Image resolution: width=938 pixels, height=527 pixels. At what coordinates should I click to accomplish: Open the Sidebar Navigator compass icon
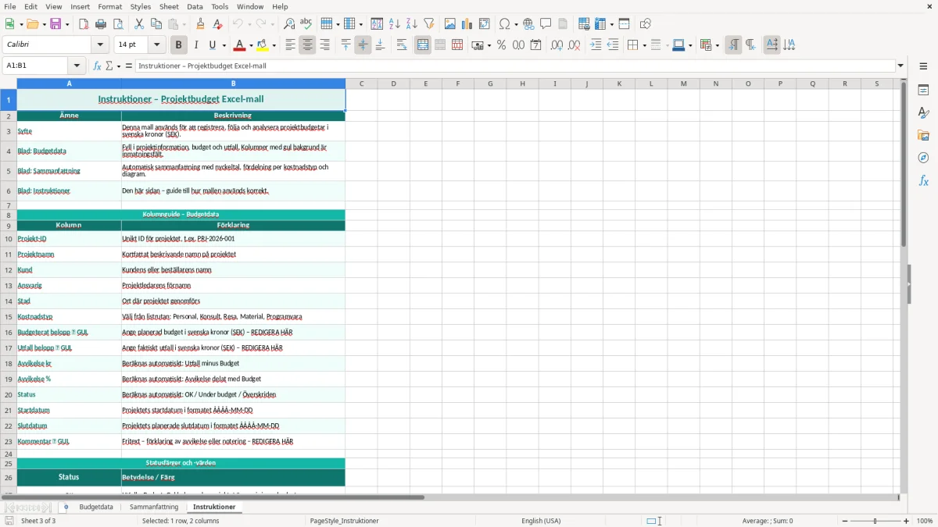(923, 158)
